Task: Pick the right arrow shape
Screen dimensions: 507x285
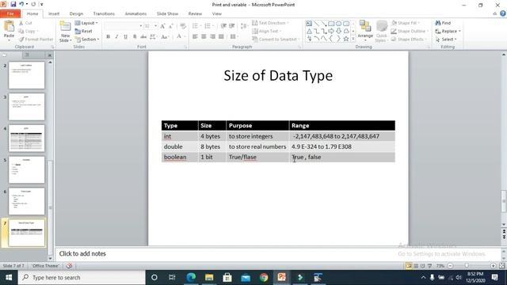Action: click(331, 31)
